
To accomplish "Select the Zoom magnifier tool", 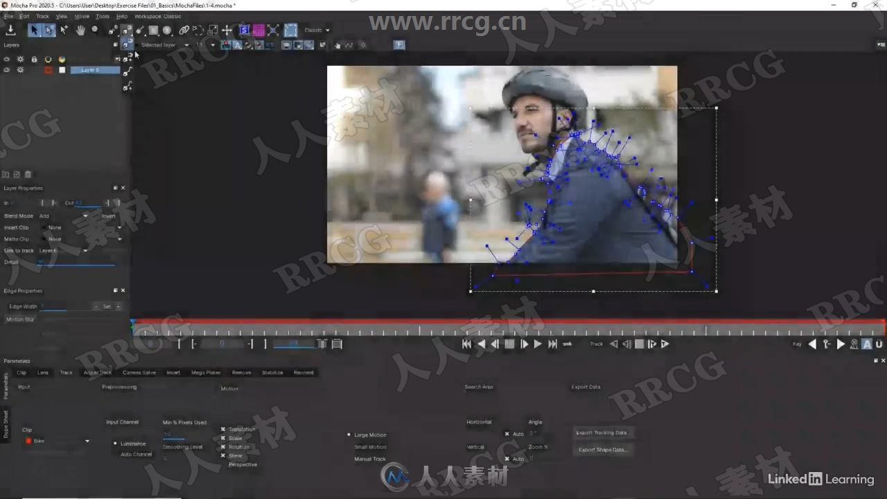I will (94, 30).
